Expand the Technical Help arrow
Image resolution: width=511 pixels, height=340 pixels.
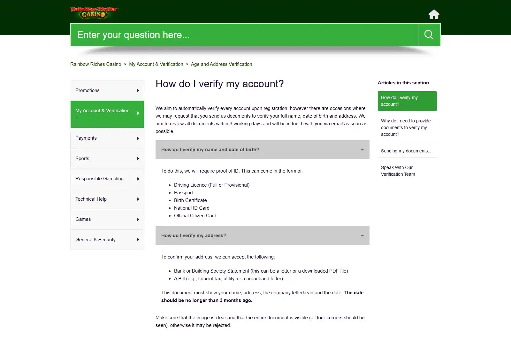(138, 199)
